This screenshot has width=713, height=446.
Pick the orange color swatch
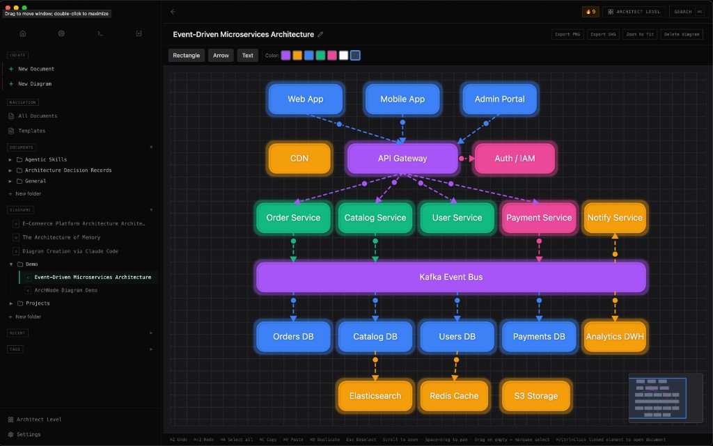point(297,56)
